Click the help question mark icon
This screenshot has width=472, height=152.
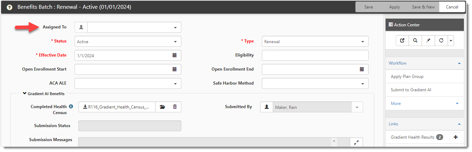[x=10, y=7]
